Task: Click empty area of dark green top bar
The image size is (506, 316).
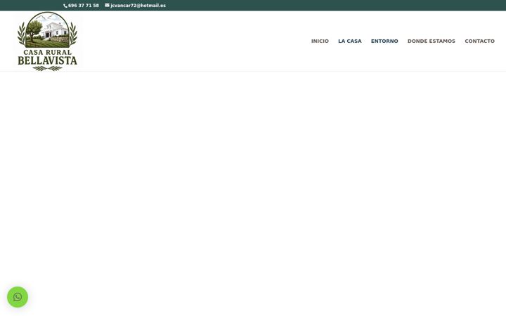Action: coord(323,6)
